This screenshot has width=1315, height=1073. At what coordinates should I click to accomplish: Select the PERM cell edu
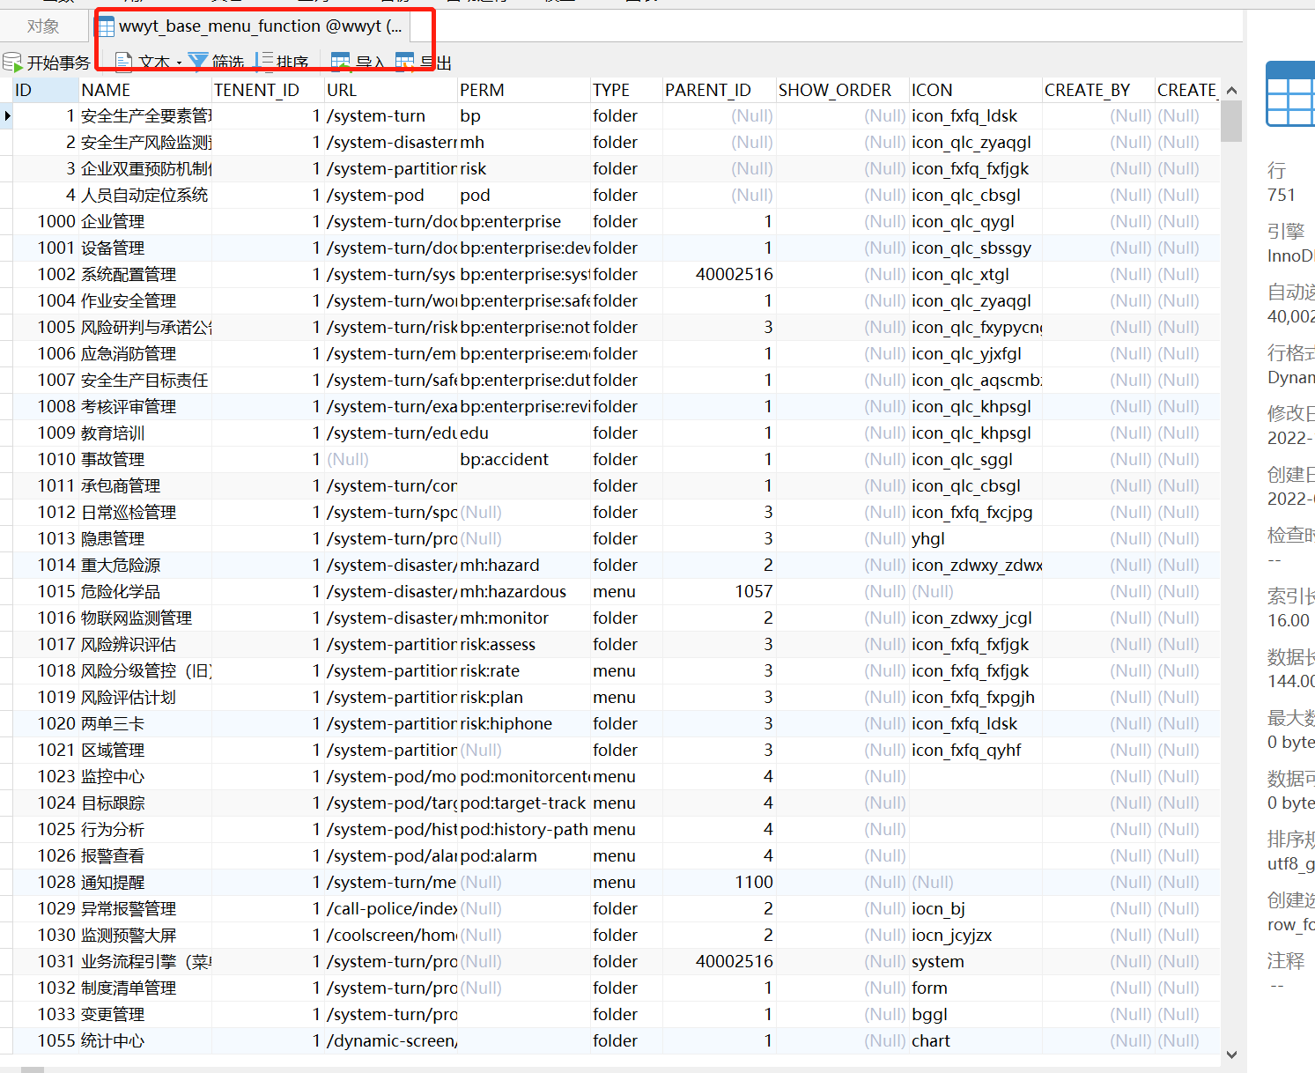click(x=524, y=433)
